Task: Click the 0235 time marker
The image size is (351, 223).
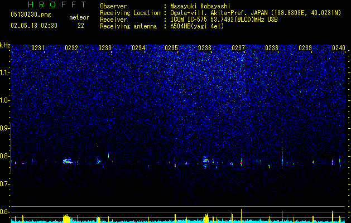Action: click(171, 48)
